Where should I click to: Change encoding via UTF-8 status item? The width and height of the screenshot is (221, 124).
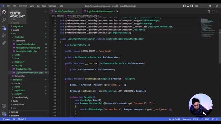[196, 119]
